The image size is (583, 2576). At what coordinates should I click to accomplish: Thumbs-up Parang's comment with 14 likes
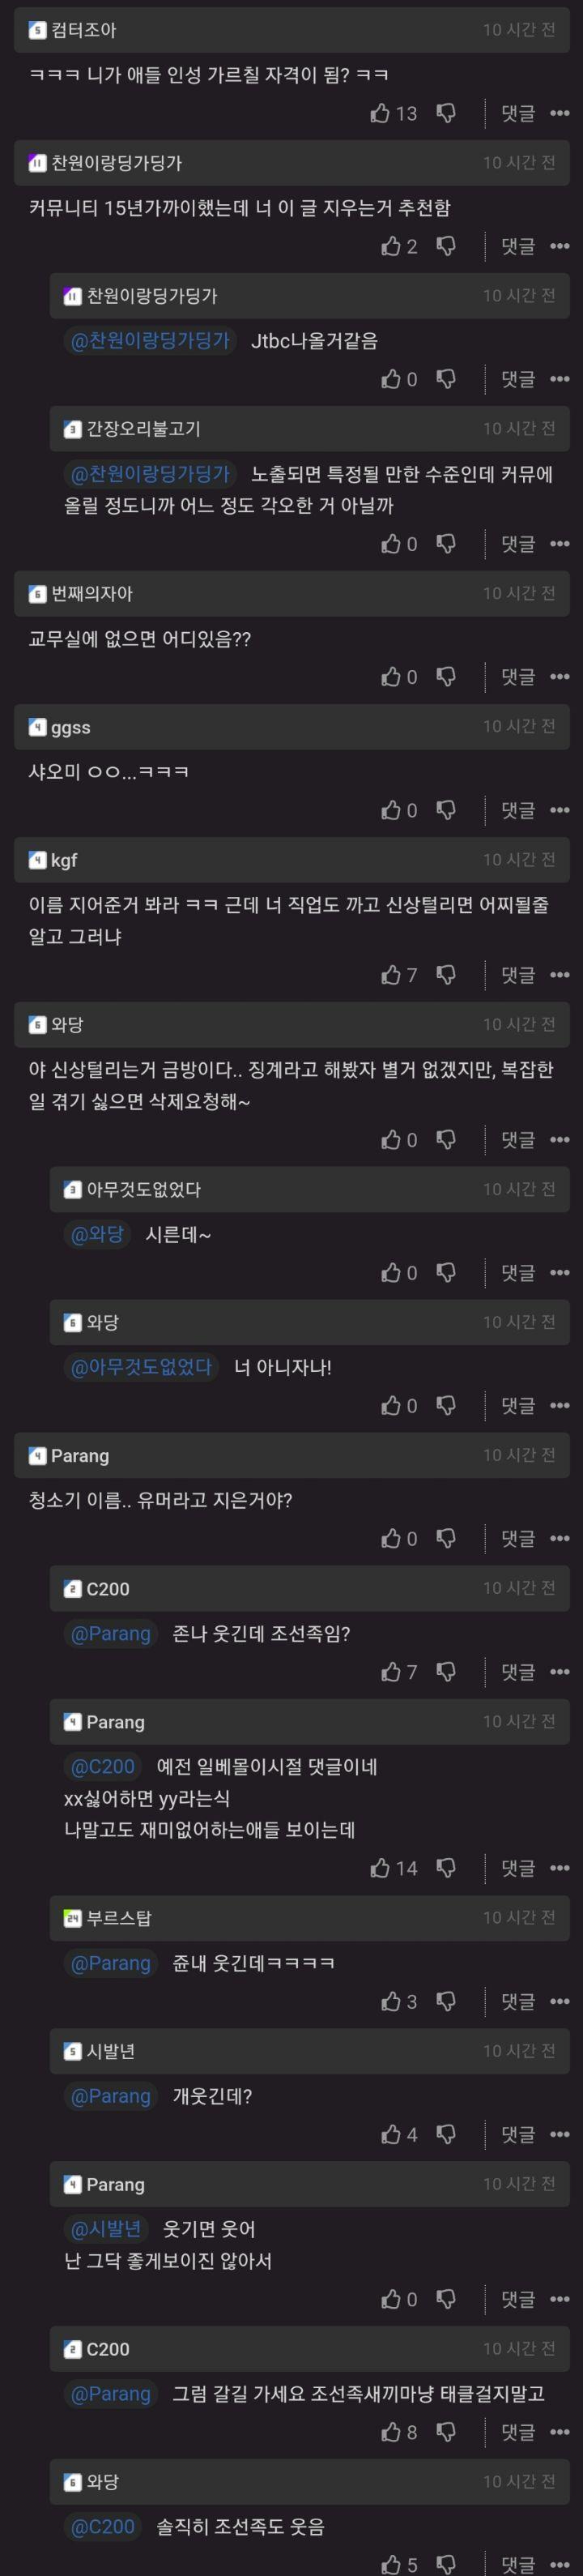tap(380, 1867)
